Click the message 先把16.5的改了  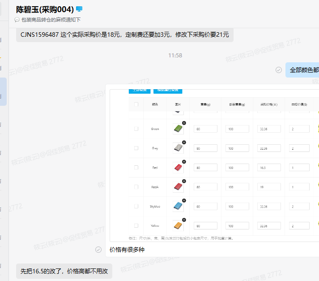[64, 271]
